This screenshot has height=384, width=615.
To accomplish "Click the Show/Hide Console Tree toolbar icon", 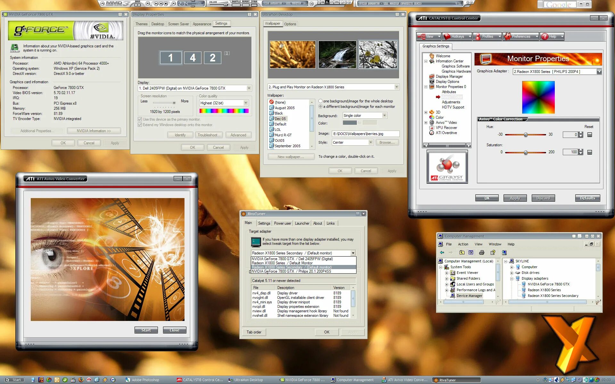I will (x=471, y=252).
